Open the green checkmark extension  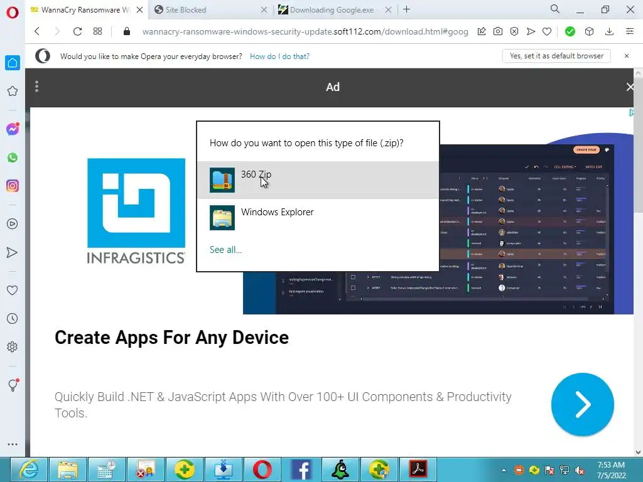pyautogui.click(x=570, y=31)
